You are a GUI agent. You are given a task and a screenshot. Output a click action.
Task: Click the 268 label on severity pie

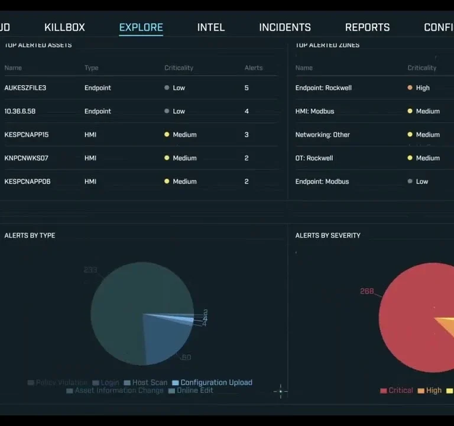pos(367,291)
